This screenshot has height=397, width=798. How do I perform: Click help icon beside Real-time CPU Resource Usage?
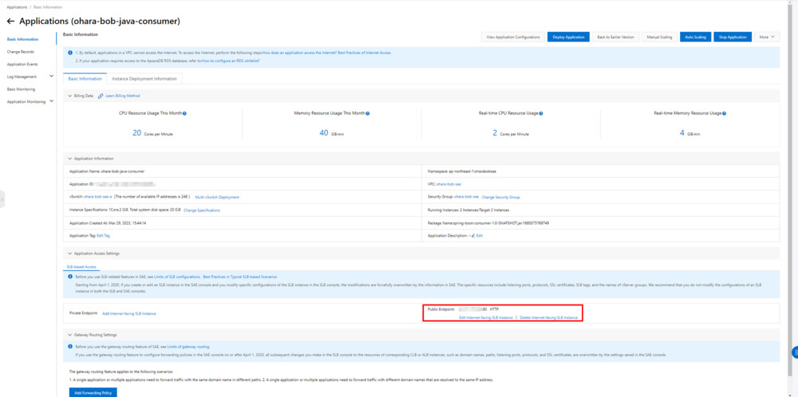pyautogui.click(x=541, y=114)
